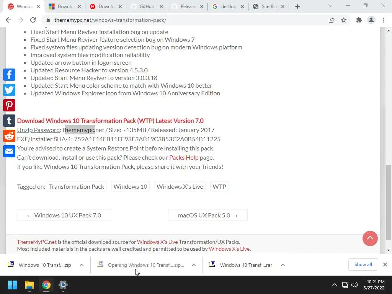This screenshot has width=392, height=294.
Task: Click scrollbar down arrow
Action: (389, 250)
